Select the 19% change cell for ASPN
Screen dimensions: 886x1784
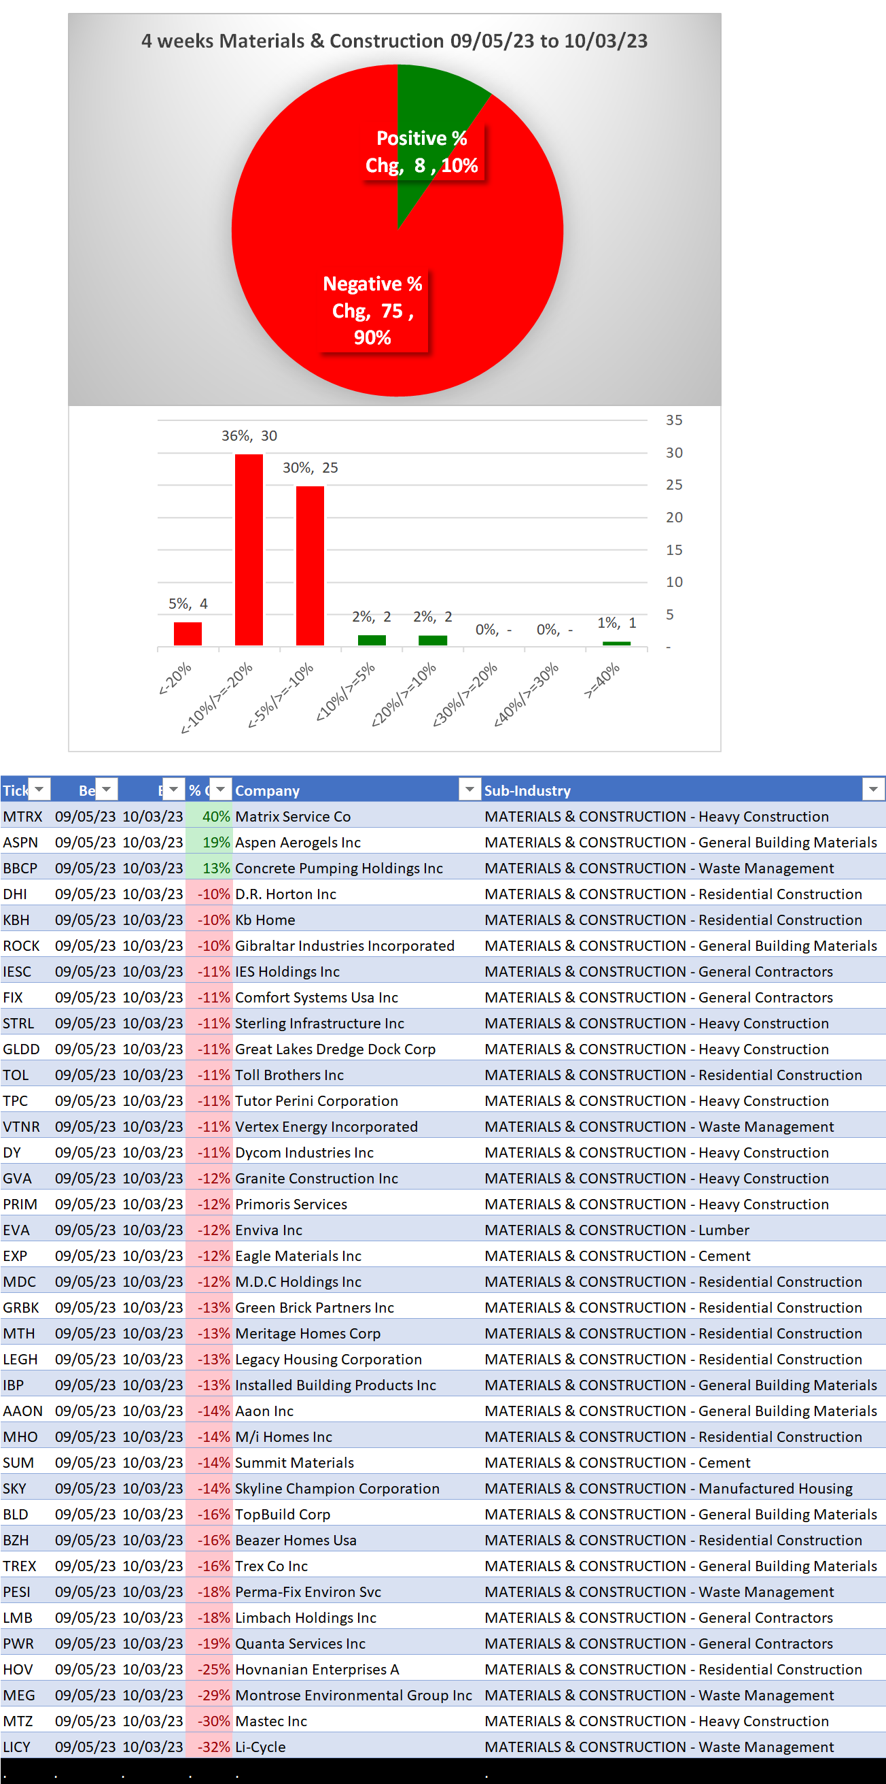209,842
